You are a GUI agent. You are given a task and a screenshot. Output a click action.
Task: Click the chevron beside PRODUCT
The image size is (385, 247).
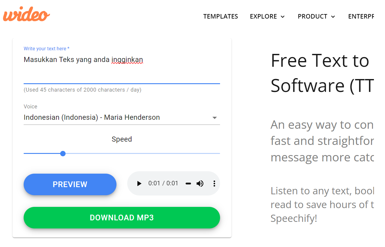coord(333,17)
